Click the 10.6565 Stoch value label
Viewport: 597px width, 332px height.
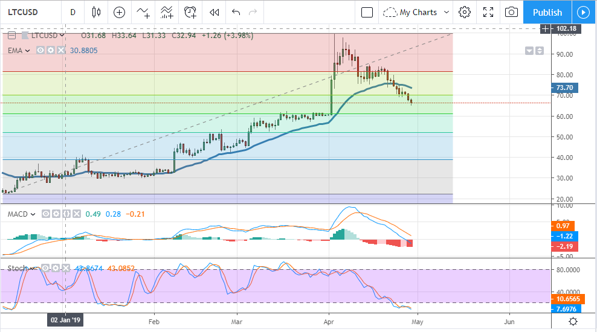click(x=568, y=299)
